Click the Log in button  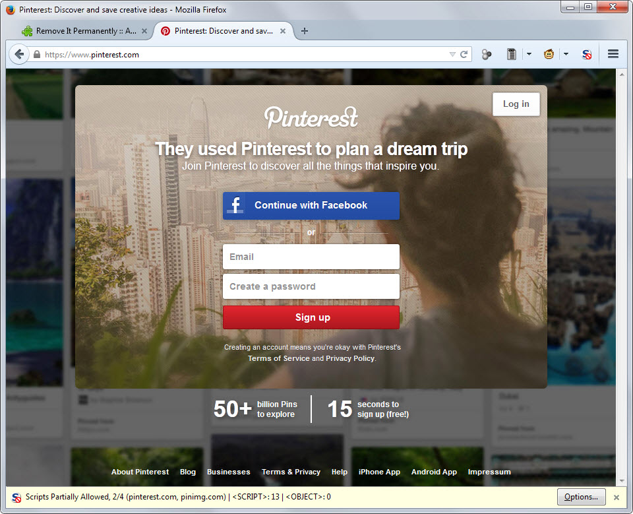click(x=516, y=104)
